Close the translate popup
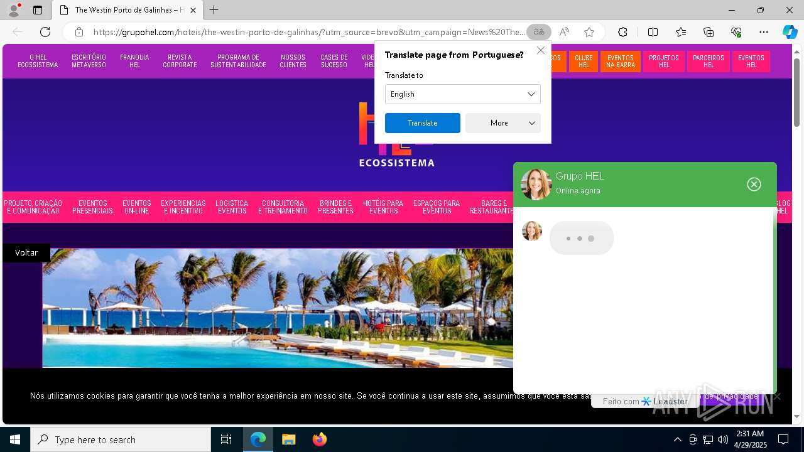804x452 pixels. [541, 50]
